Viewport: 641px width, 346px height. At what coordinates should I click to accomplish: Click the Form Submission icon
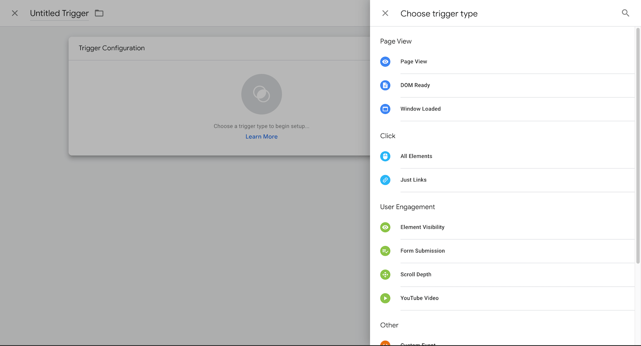point(385,251)
